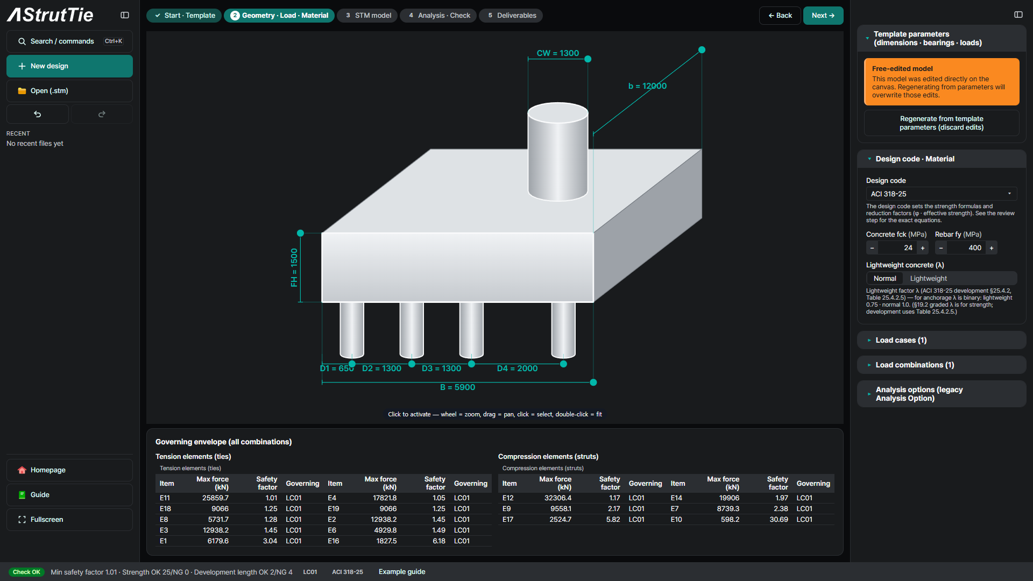
Task: Click the Next button
Action: coord(823,16)
